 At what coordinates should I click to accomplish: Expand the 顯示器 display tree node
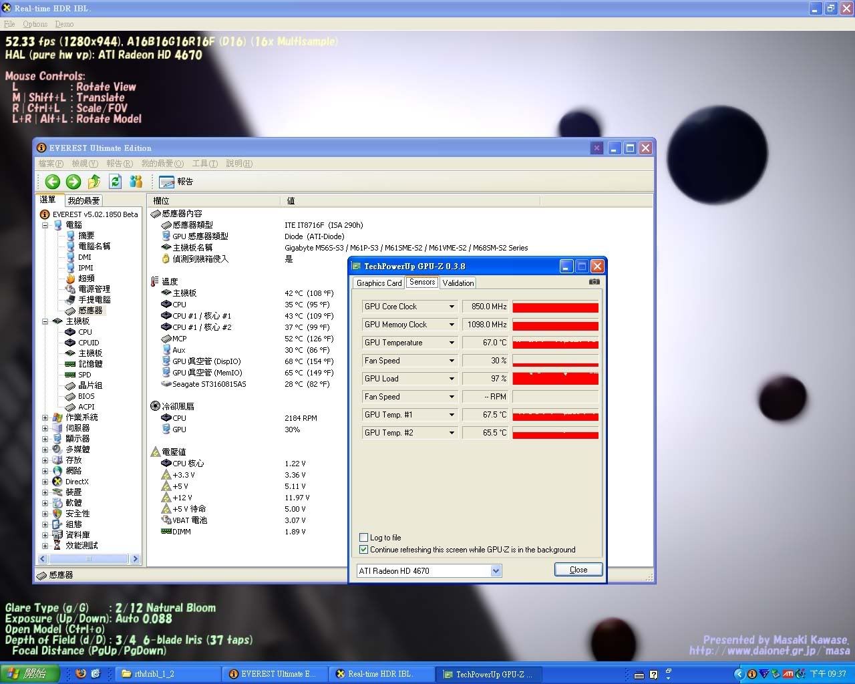click(45, 439)
